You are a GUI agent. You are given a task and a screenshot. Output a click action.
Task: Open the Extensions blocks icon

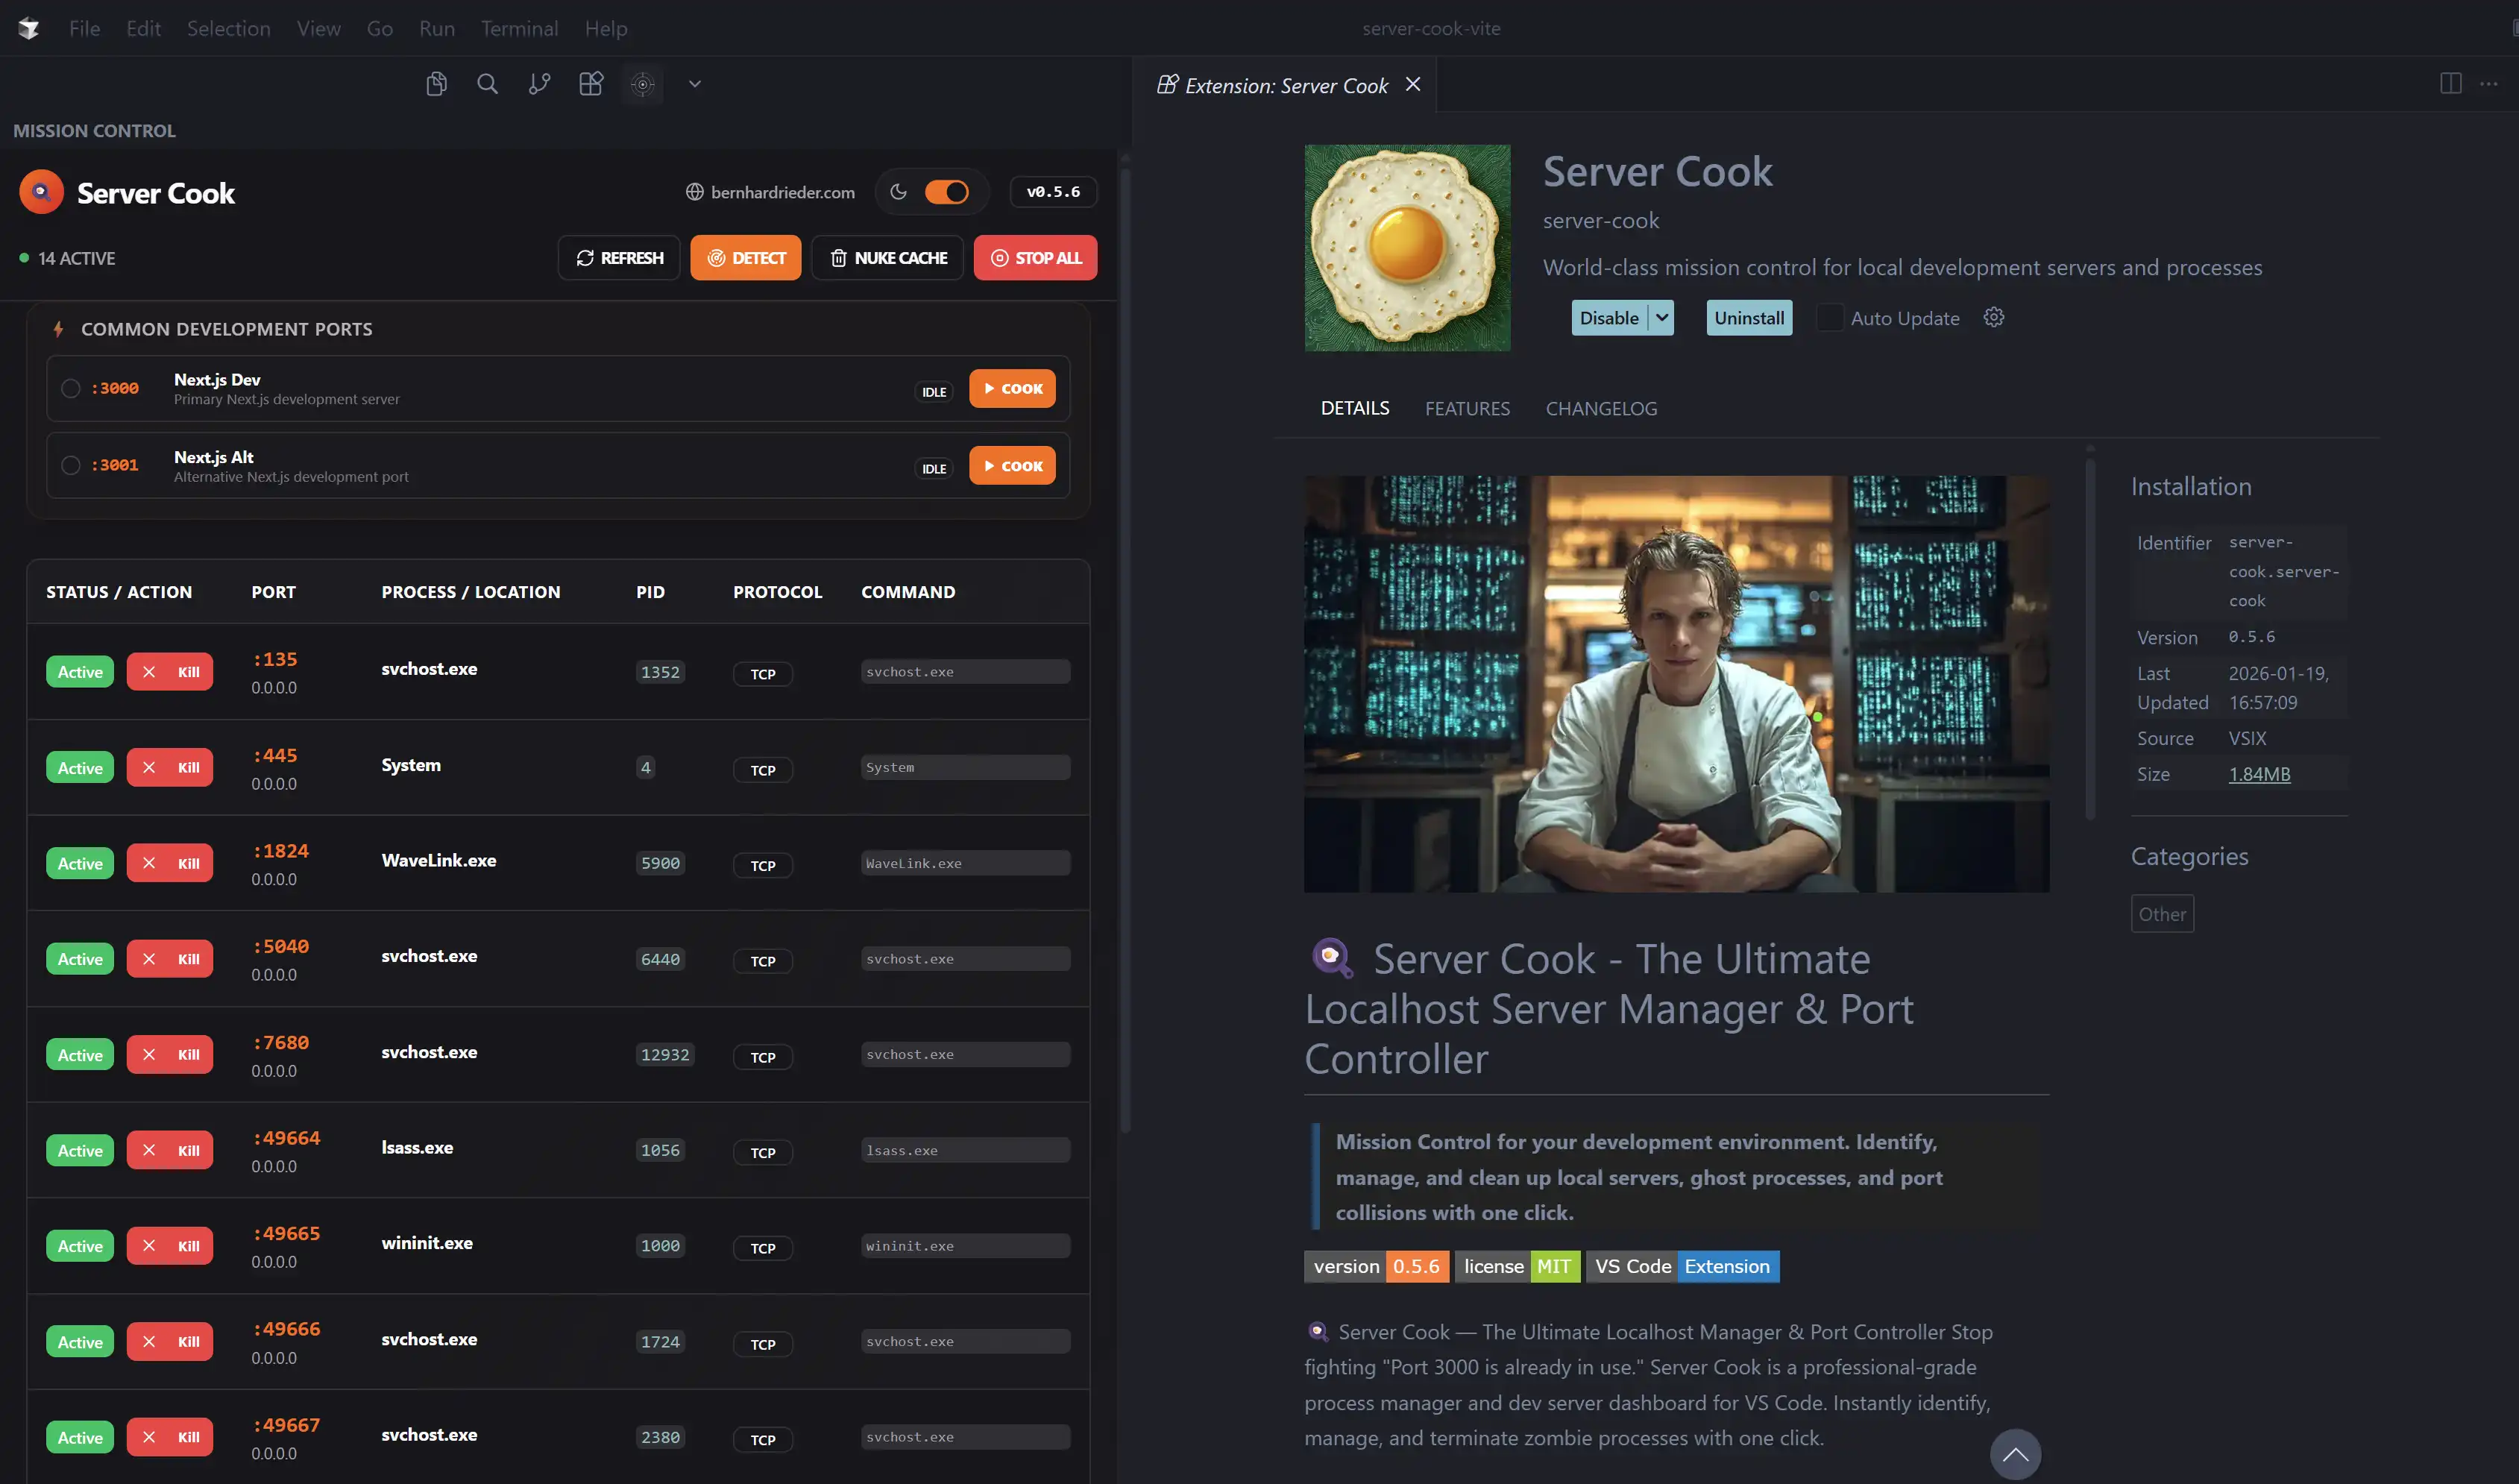[x=591, y=84]
